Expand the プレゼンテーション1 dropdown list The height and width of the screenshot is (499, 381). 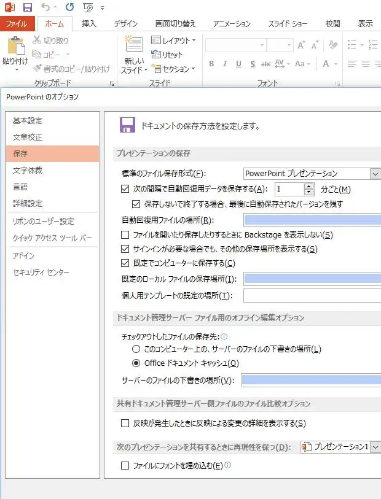(x=375, y=447)
